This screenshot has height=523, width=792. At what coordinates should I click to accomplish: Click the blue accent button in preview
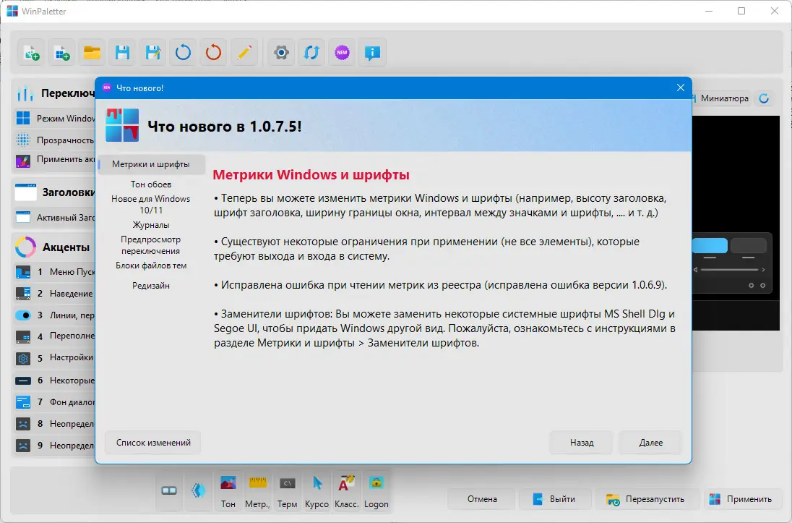[x=710, y=245]
